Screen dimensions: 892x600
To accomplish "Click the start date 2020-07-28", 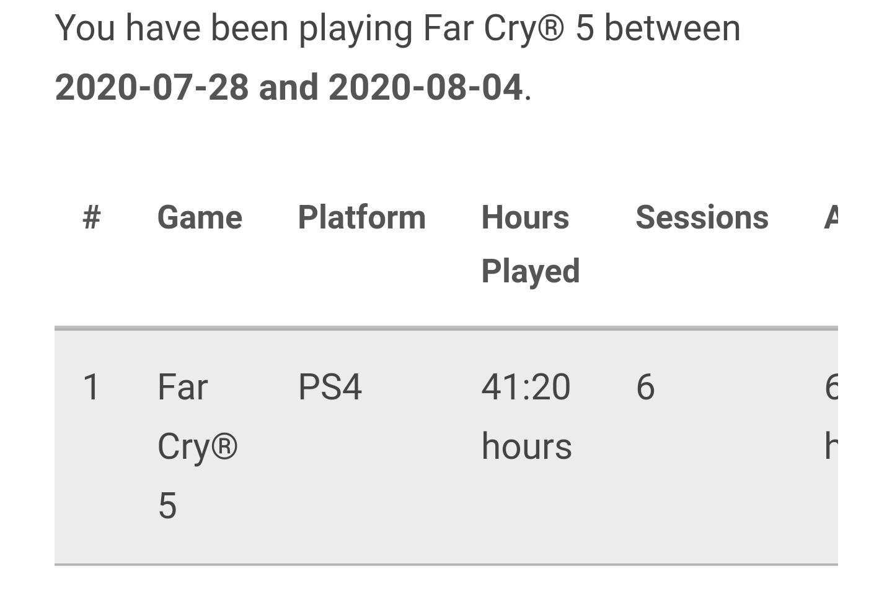I will click(152, 87).
